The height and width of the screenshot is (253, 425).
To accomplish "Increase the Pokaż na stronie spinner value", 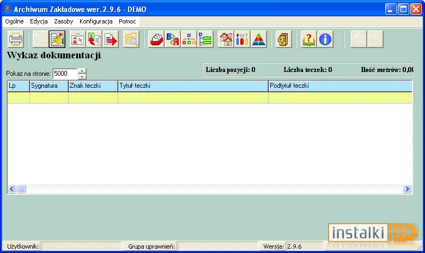I will [82, 71].
